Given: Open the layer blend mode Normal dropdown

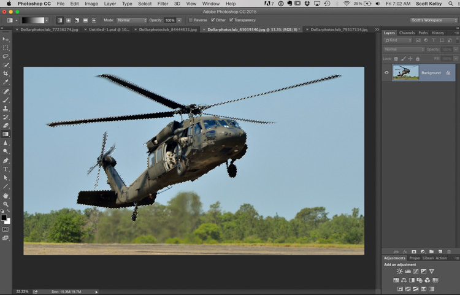Looking at the screenshot, I should 404,49.
